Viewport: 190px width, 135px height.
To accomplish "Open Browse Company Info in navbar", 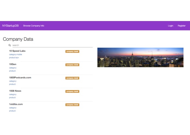I will click(34, 26).
